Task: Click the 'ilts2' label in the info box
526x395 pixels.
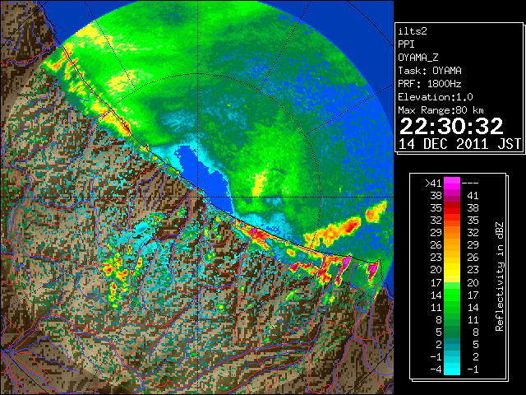Action: tap(413, 31)
